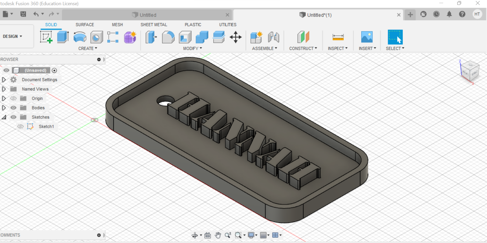Image resolution: width=487 pixels, height=243 pixels.
Task: Toggle Bodies folder visibility eye
Action: click(x=13, y=108)
